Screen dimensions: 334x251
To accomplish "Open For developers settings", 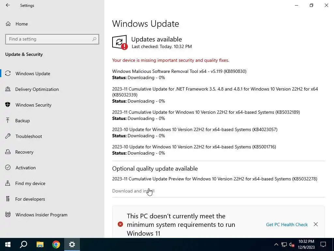I will coord(30,199).
